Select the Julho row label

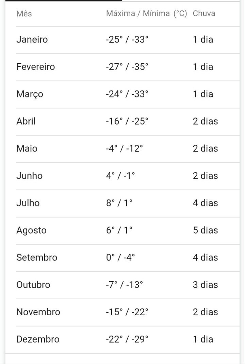28,203
